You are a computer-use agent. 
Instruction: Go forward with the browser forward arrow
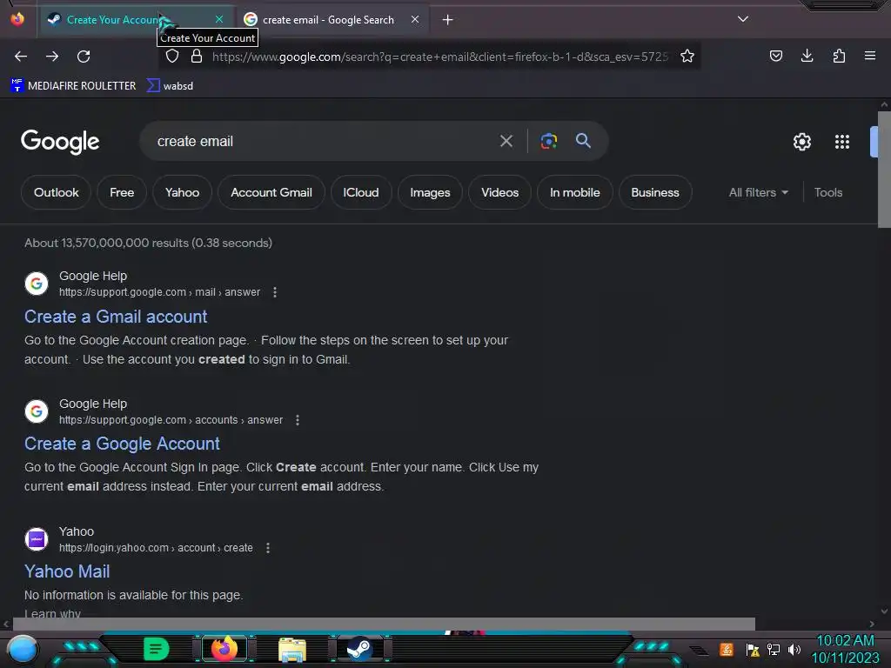pos(52,57)
